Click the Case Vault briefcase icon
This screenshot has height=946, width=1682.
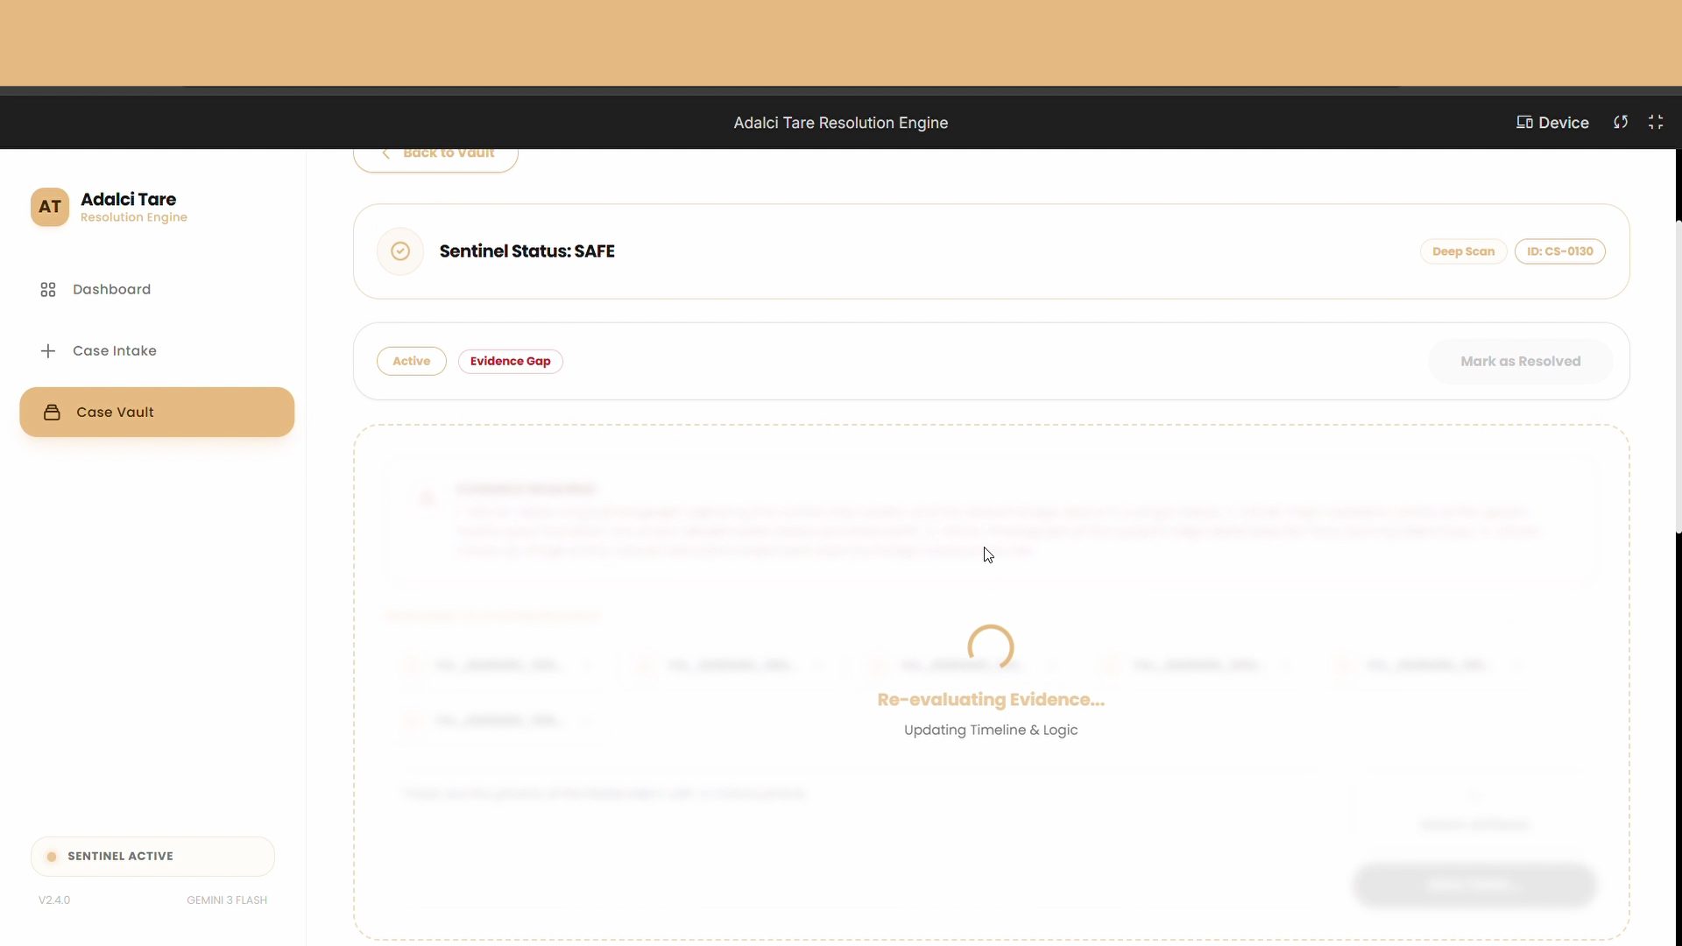52,412
